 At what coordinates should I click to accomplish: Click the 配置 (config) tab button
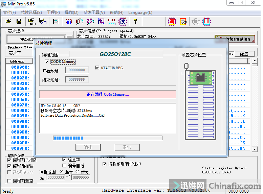pos(244,54)
